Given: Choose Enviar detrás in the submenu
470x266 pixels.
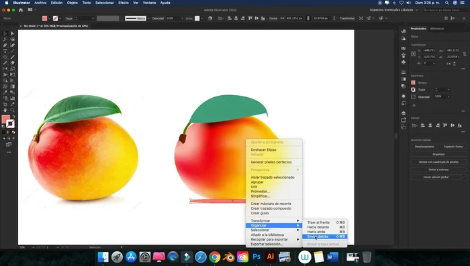Looking at the screenshot, I should 324,237.
